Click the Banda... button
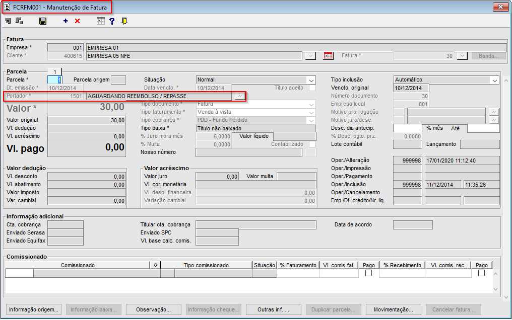This screenshot has height=320, width=512. click(489, 56)
